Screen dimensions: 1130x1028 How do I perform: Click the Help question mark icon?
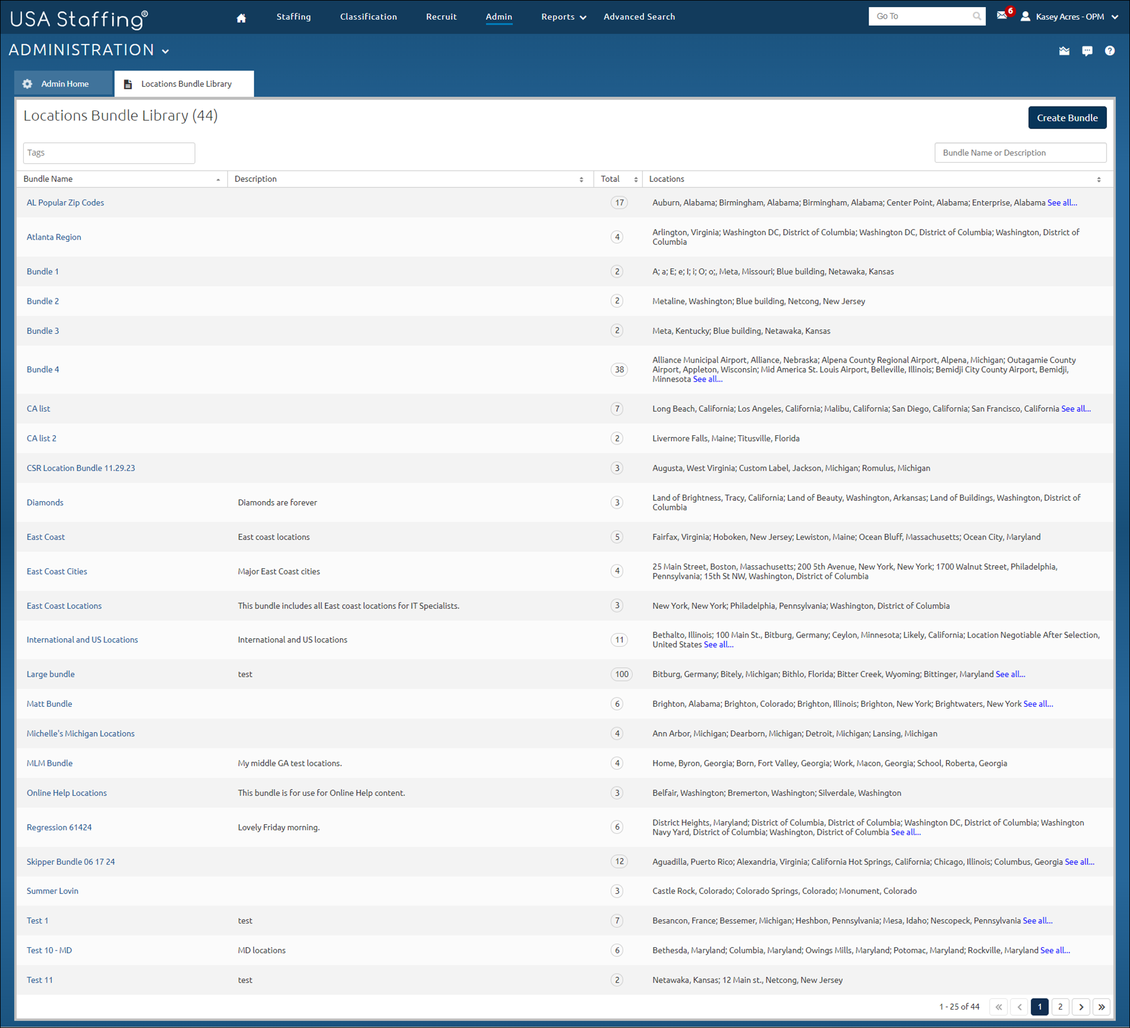[1110, 51]
